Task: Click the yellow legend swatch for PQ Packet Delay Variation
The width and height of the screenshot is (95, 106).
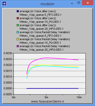Action: pyautogui.click(x=18, y=39)
